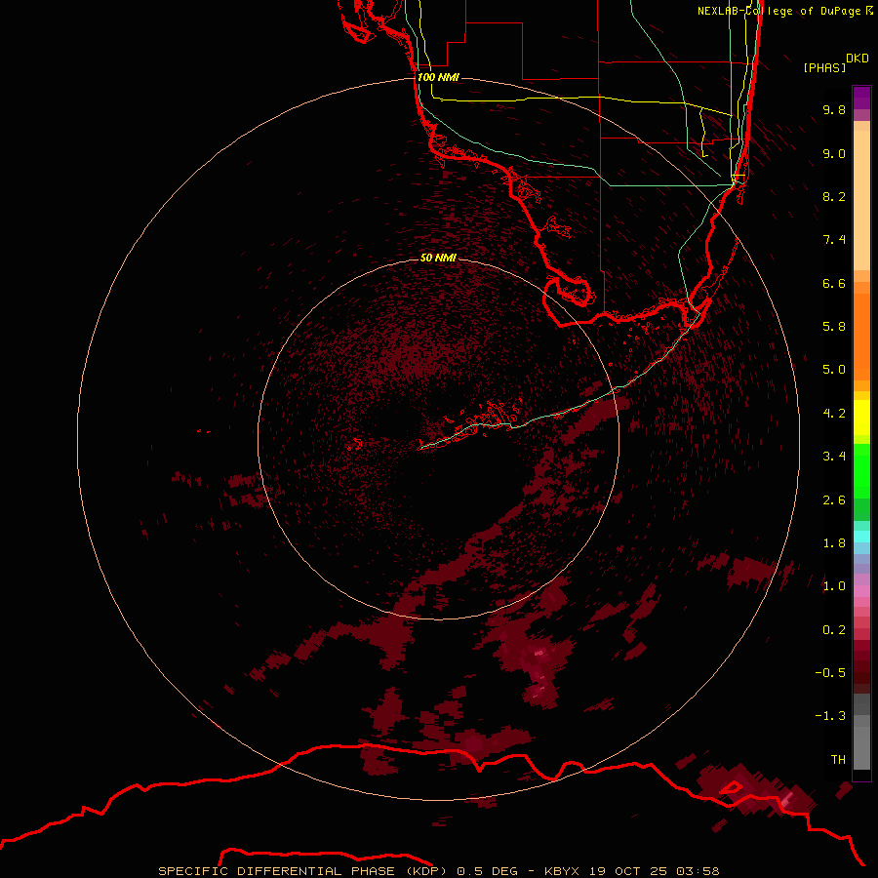
Task: Click the 100 NMI range ring label
Action: point(438,77)
